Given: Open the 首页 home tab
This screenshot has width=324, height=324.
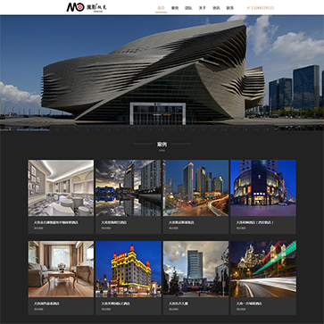Looking at the screenshot, I should 161,8.
